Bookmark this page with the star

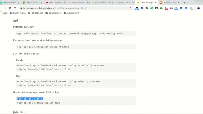(x=130, y=8)
